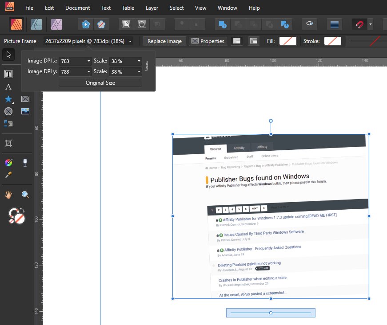Switch to the Designer persona icon
Screen dimensions: 387x325
36,24
